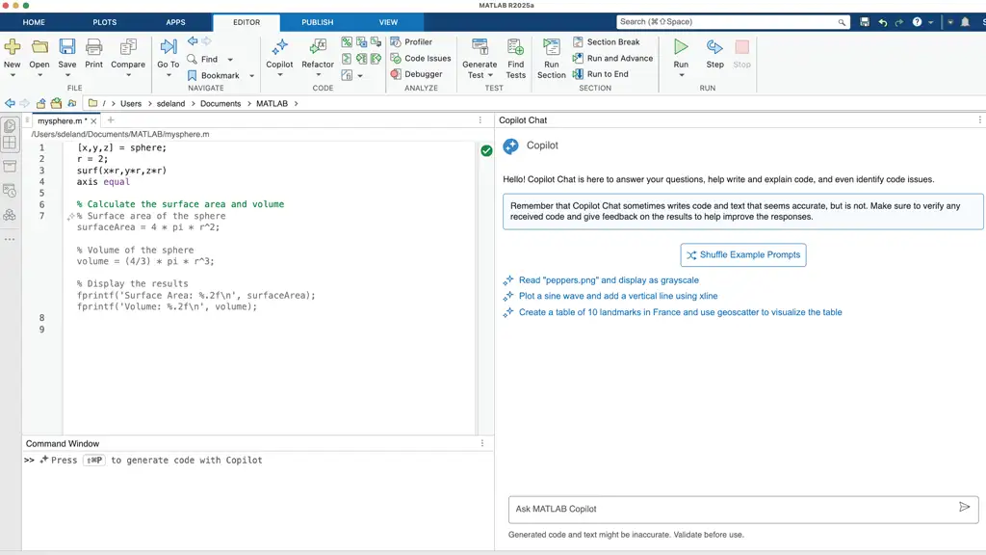Expand the Save dropdown arrow

point(66,76)
